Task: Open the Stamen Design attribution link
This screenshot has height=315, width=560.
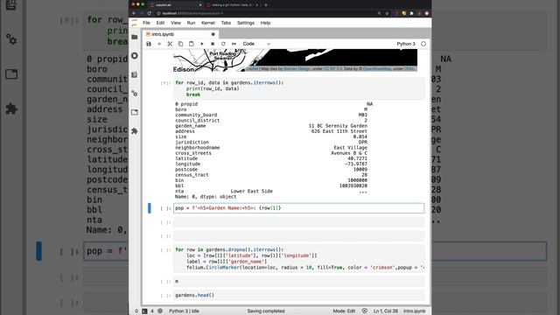Action: pos(297,68)
